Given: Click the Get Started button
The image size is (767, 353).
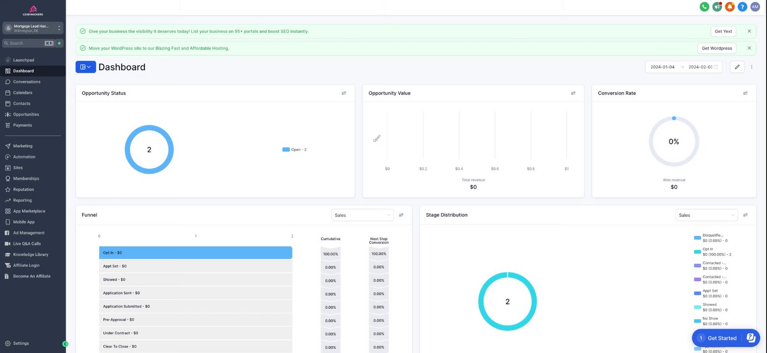Looking at the screenshot, I should tap(722, 338).
